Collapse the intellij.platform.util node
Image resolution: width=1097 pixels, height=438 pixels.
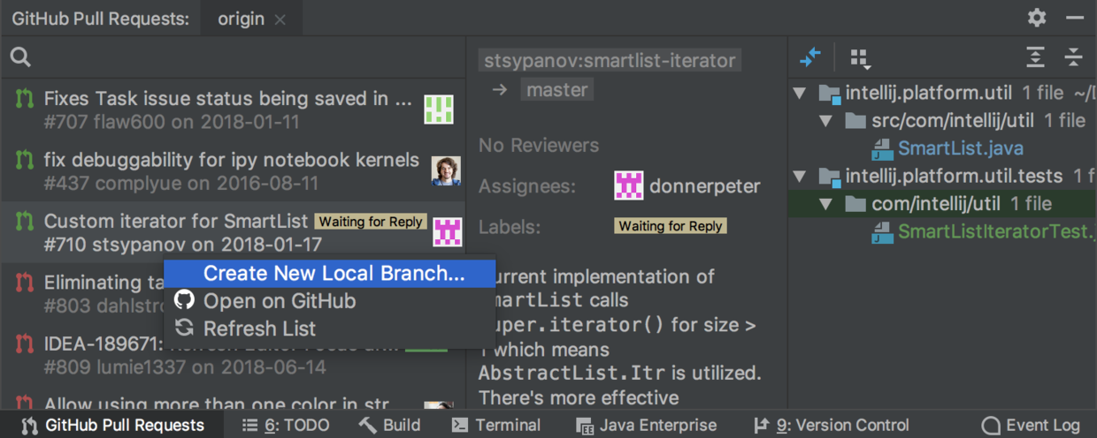click(799, 93)
